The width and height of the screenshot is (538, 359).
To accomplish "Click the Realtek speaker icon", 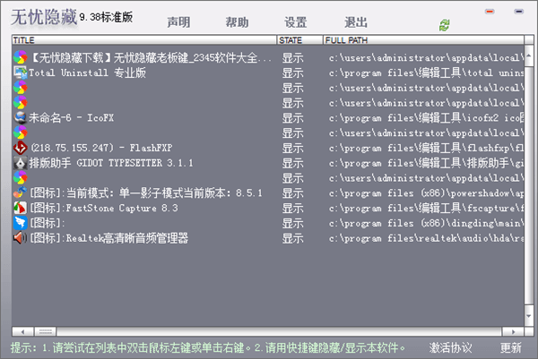I will (x=20, y=238).
